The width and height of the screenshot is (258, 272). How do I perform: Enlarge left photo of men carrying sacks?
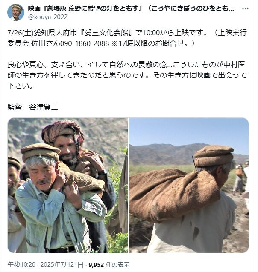(x=68, y=185)
